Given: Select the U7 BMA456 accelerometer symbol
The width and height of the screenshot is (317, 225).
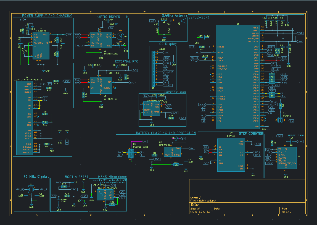Looking at the screenshot, I should (231, 155).
